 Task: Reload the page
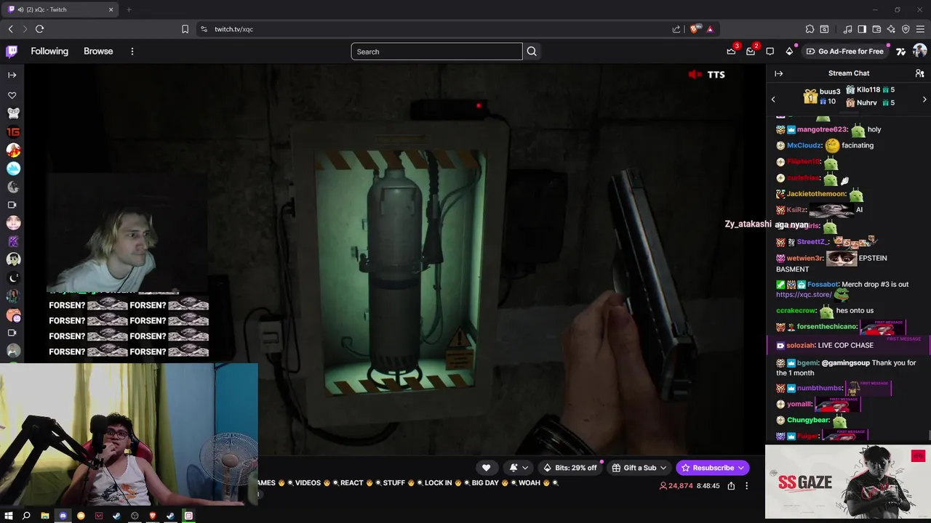pyautogui.click(x=39, y=29)
